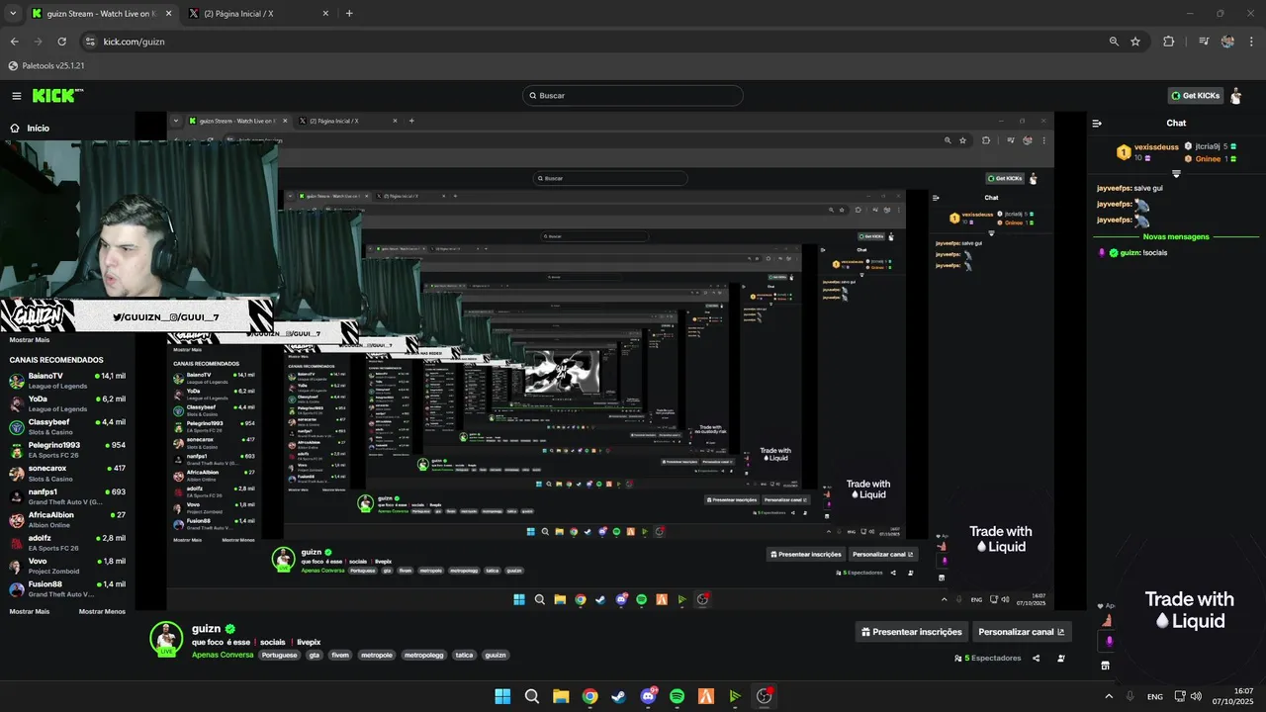Open sonecarox recommended channel
Screen dimensions: 1266x712
click(x=67, y=473)
